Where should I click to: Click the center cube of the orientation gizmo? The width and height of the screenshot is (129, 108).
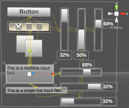116,14
